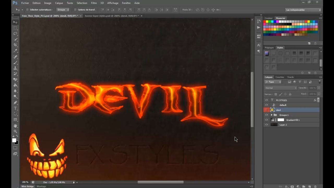334x188 pixels.
Task: Select the Path Selection tool
Action: [x=15, y=114]
